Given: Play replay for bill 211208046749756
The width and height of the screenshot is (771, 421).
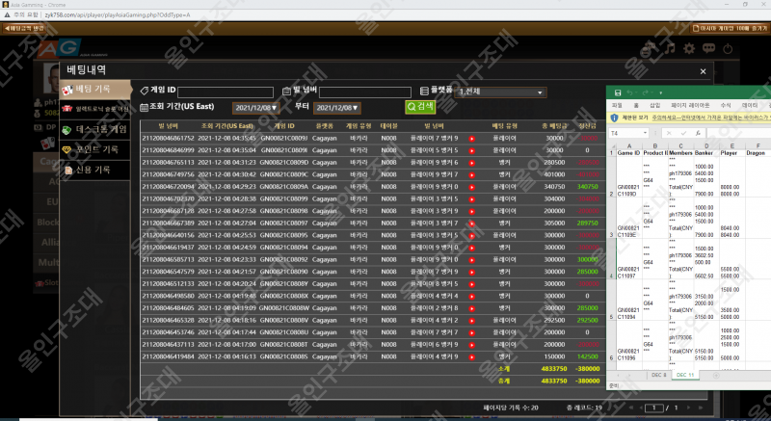Looking at the screenshot, I should coord(471,175).
